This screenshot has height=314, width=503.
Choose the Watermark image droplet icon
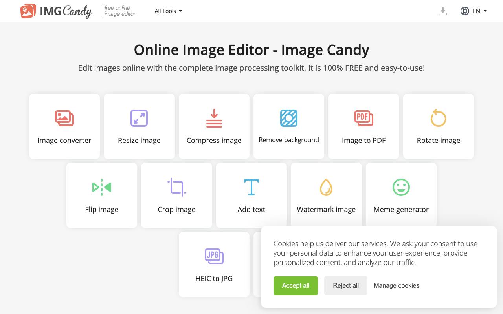click(326, 187)
